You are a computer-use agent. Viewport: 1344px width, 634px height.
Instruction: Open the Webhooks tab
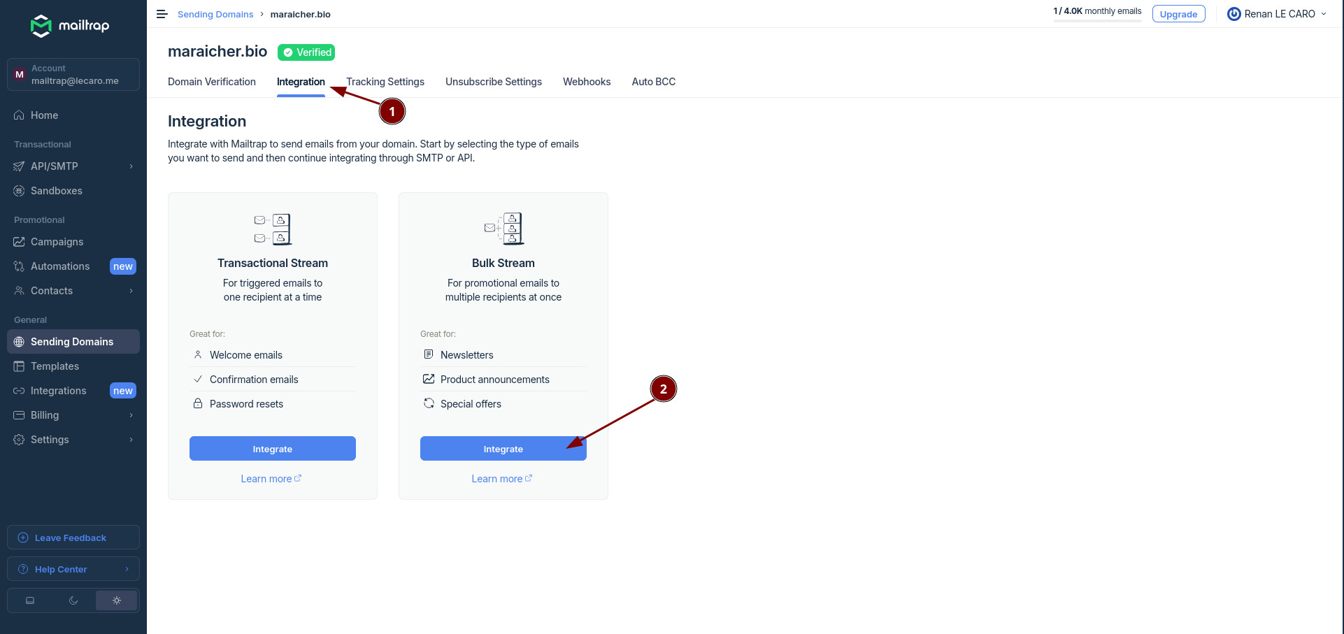click(587, 82)
